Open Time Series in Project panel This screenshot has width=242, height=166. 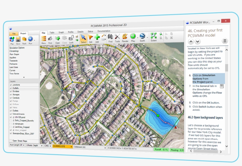14,74
